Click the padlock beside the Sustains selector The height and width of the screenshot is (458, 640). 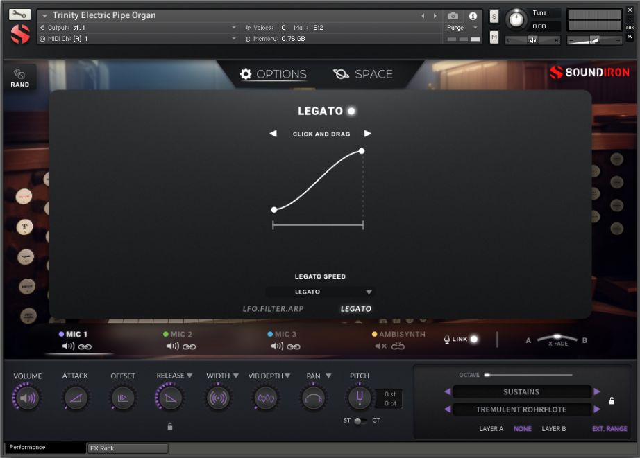click(612, 400)
